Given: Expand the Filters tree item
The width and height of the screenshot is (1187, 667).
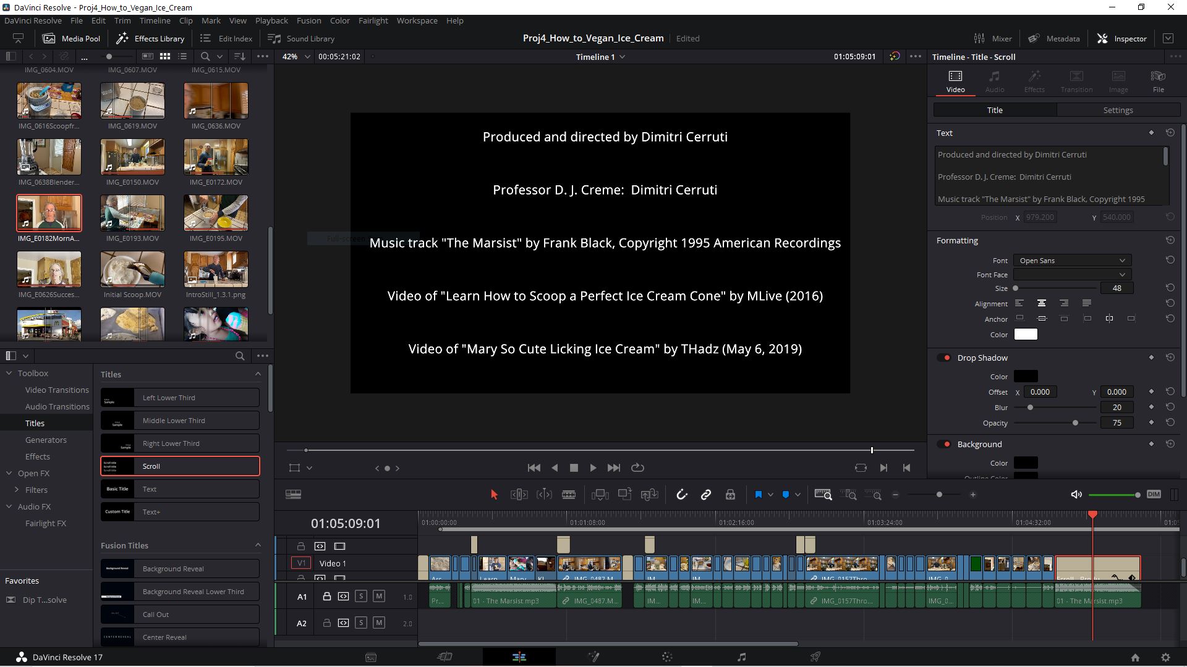Looking at the screenshot, I should [x=17, y=490].
